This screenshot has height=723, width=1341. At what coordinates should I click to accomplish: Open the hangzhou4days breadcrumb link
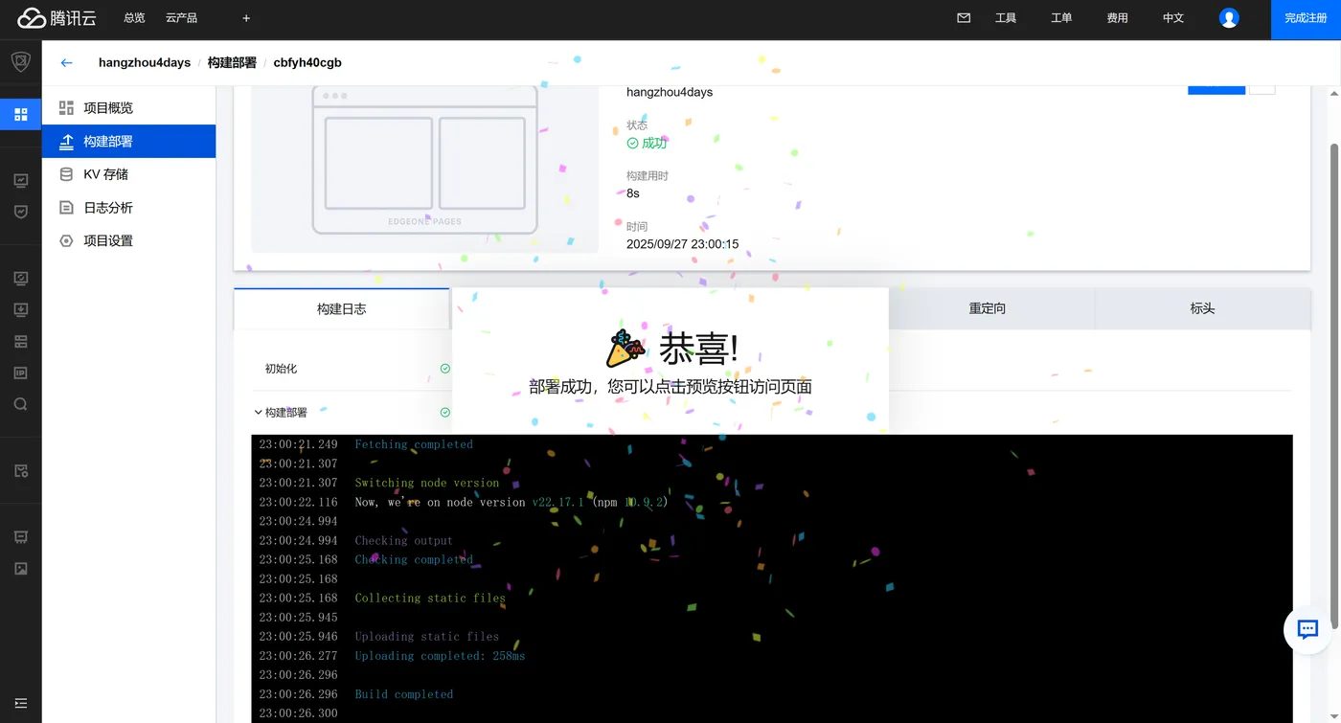coord(145,62)
